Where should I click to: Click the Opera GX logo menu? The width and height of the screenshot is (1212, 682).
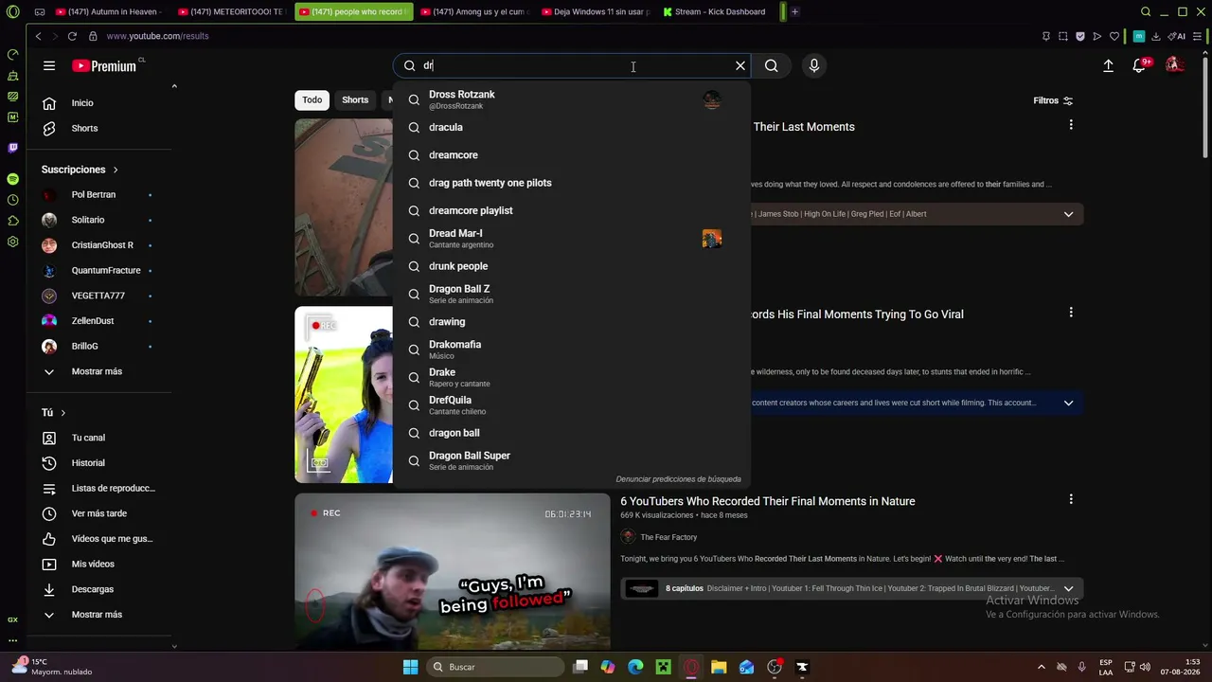coord(12,12)
